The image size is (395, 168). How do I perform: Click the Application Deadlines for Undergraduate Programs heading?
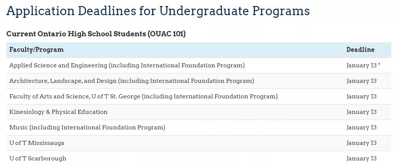[x=158, y=11]
